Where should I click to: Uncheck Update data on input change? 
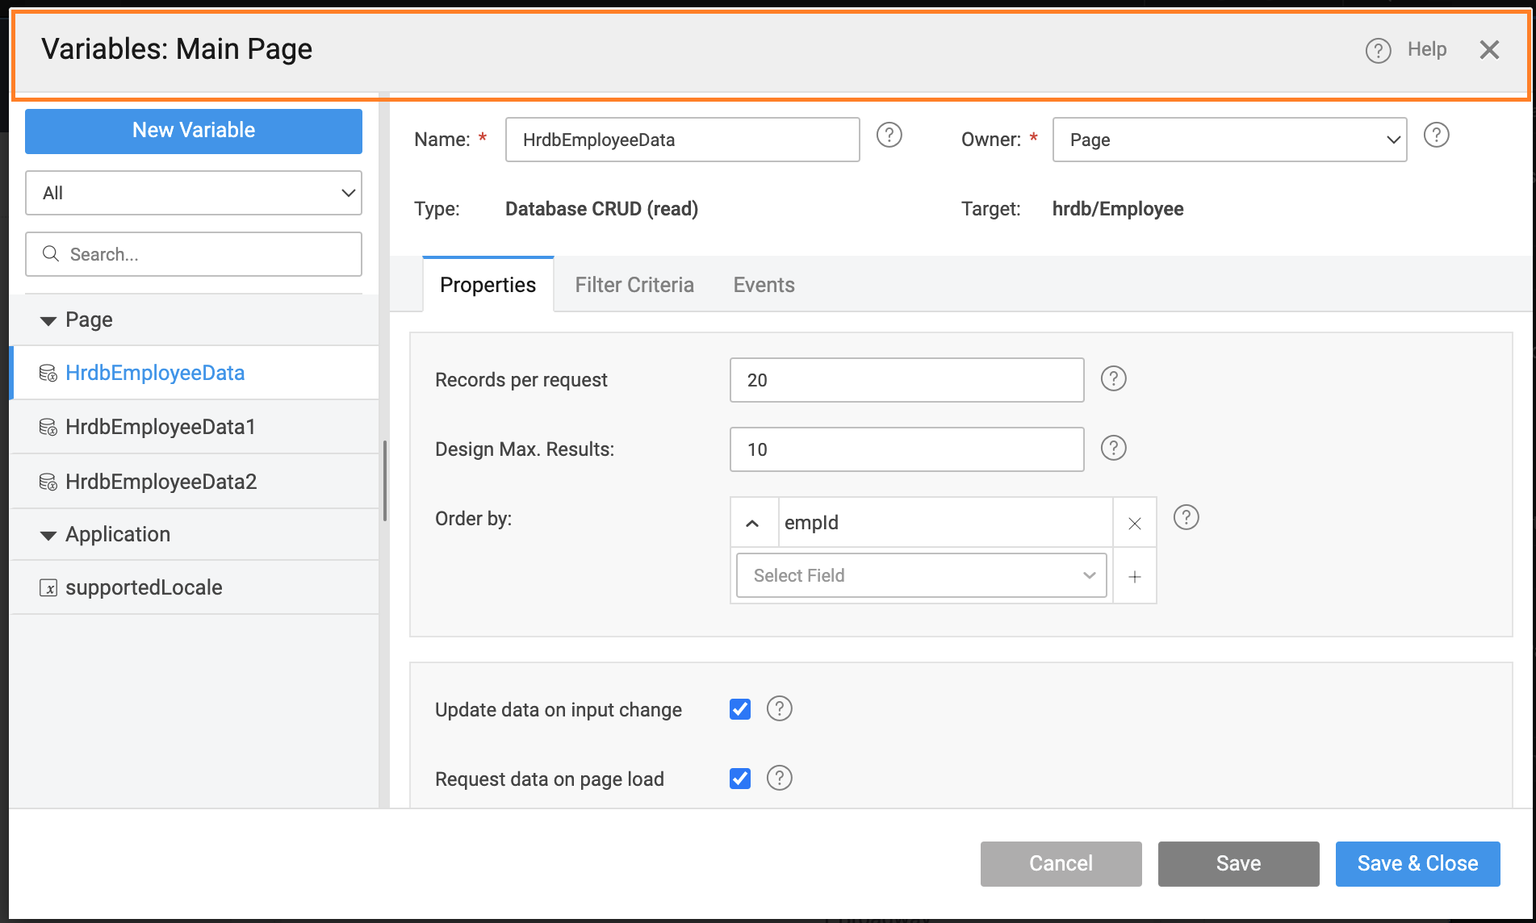[x=739, y=709]
